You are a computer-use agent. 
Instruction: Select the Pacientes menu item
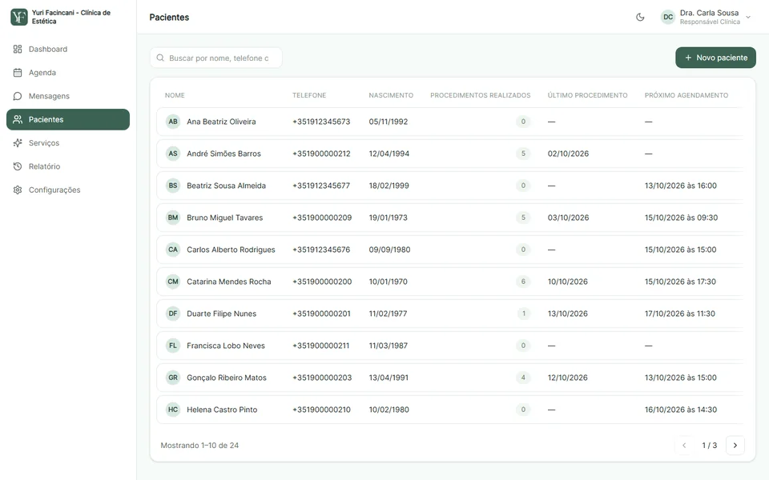tap(67, 119)
